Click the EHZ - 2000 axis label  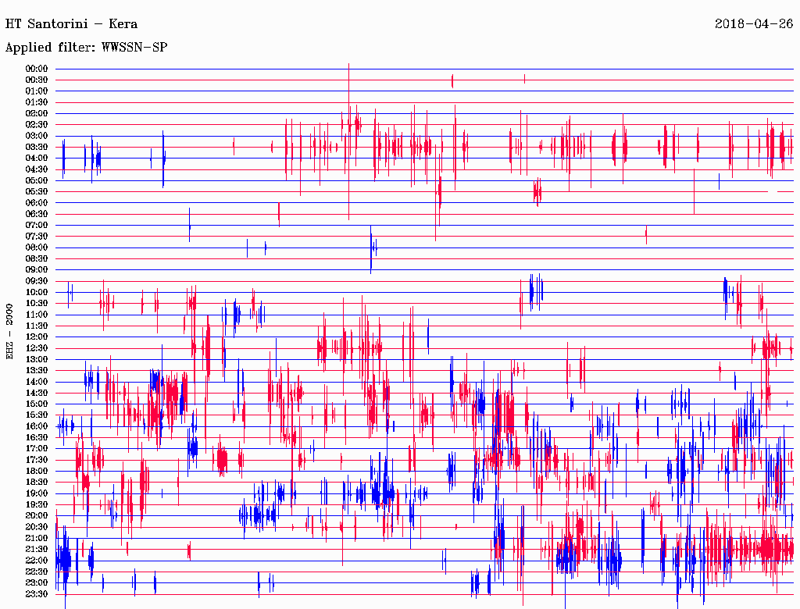(x=9, y=332)
